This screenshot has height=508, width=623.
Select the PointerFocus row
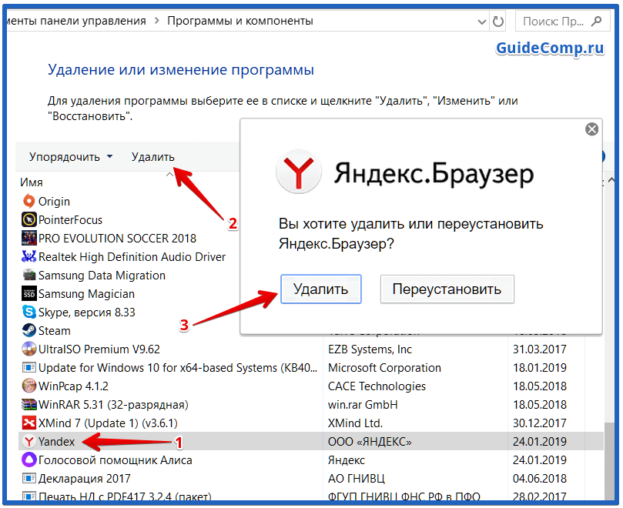pyautogui.click(x=70, y=219)
